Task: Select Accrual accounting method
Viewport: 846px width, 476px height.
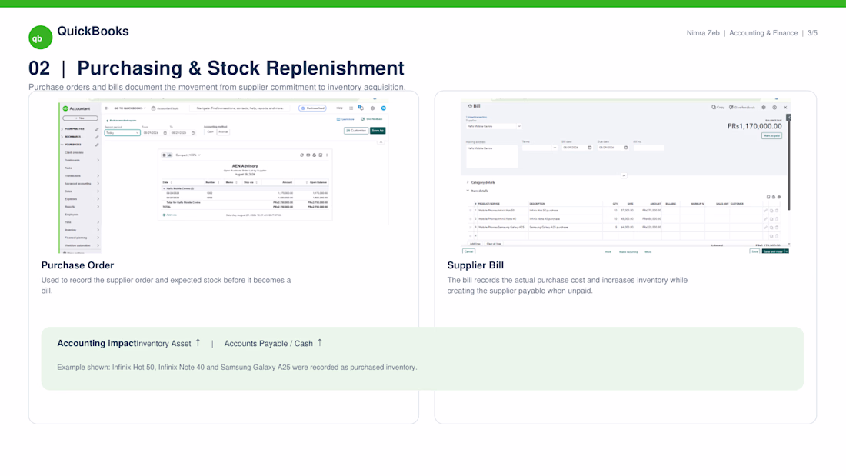Action: (223, 131)
